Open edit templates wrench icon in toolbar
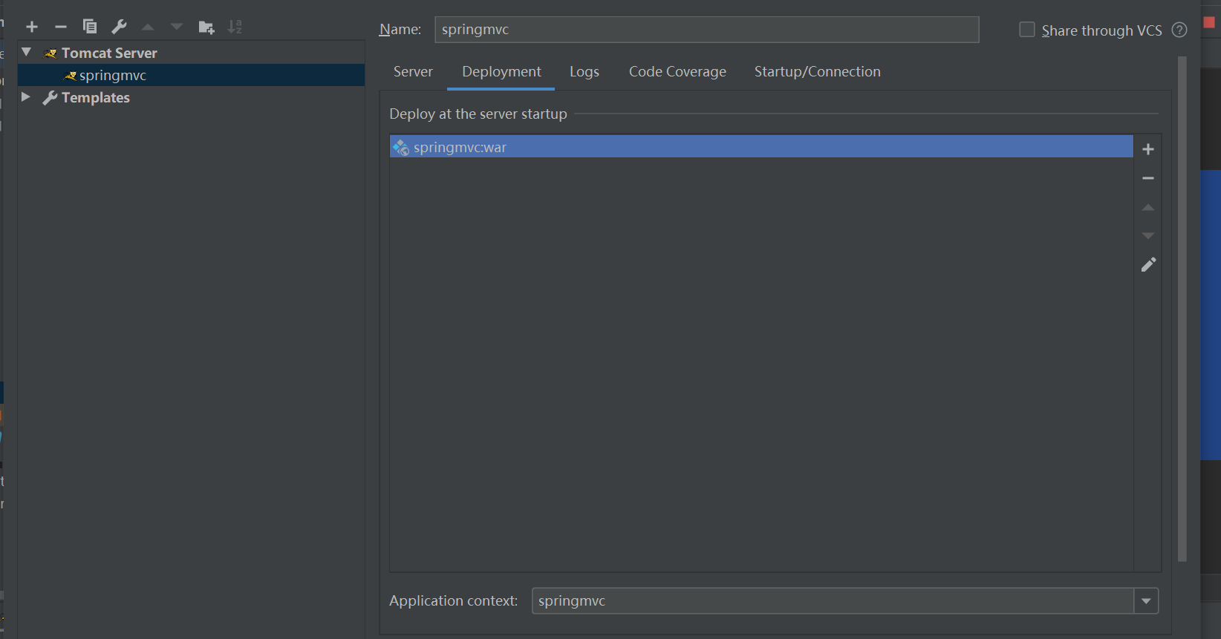The image size is (1221, 639). (x=119, y=27)
